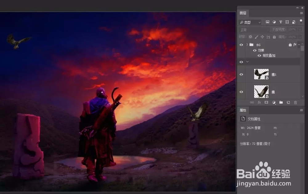Click the 文档属性 label
This screenshot has width=308, height=194.
[254, 119]
